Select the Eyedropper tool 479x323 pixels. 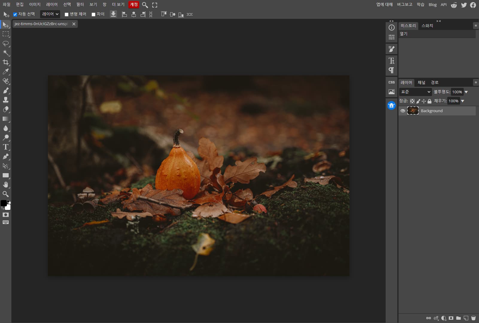(x=6, y=71)
